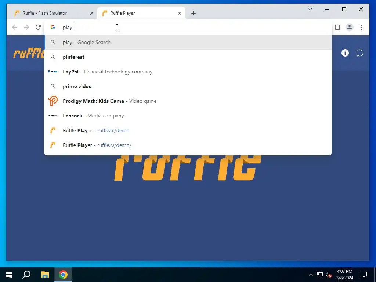The width and height of the screenshot is (376, 282).
Task: Click the PayPal logo icon
Action: point(53,72)
